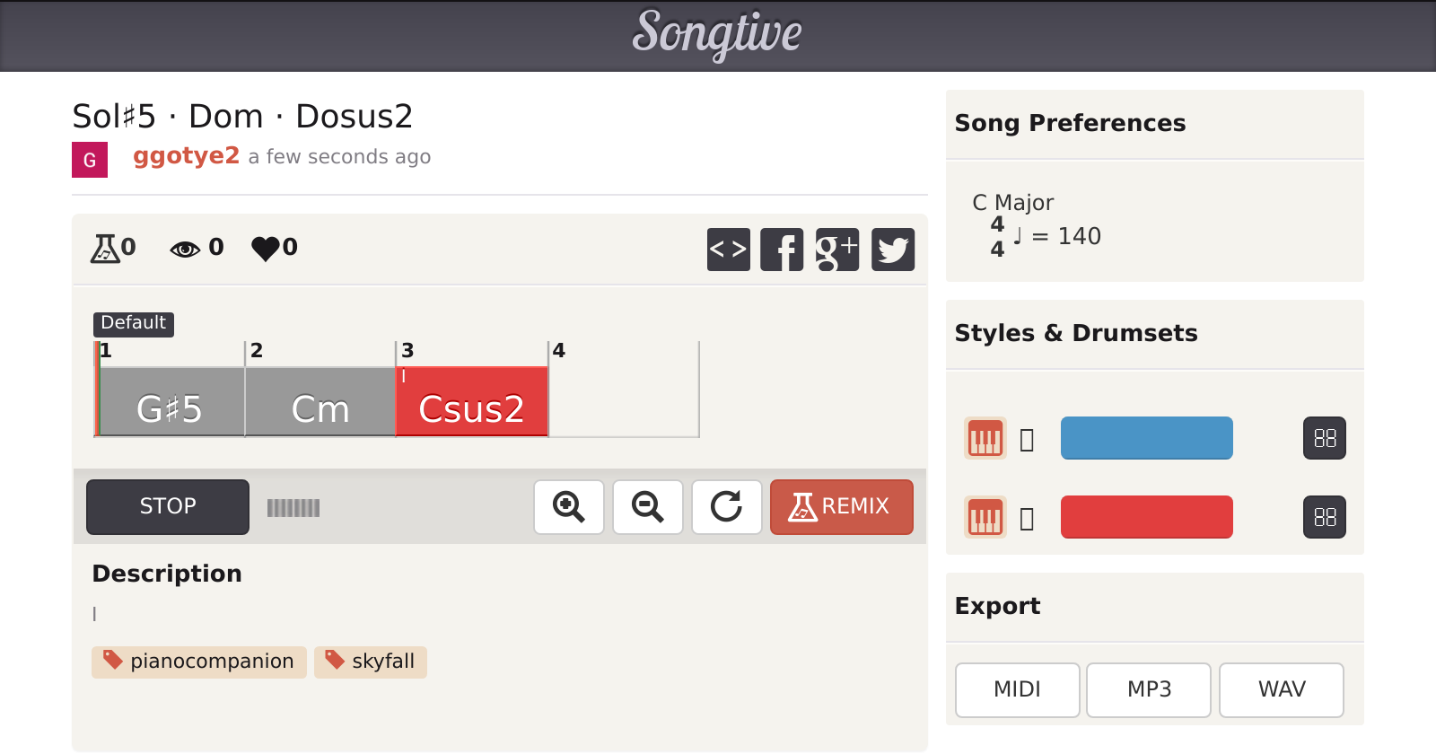Click the reload loop icon

727,507
